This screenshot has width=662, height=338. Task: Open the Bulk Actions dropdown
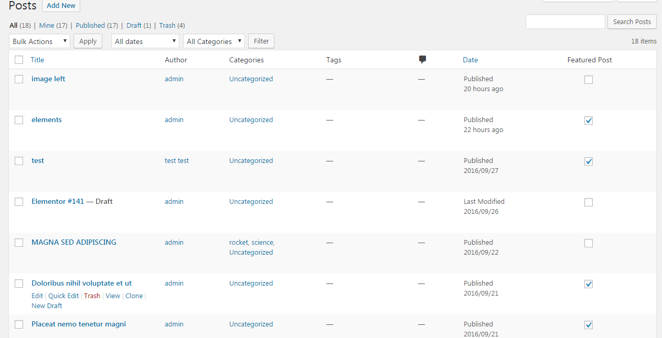(39, 41)
